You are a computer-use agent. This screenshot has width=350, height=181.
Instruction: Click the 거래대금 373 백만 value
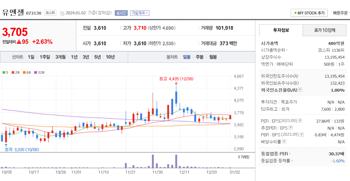coord(228,43)
